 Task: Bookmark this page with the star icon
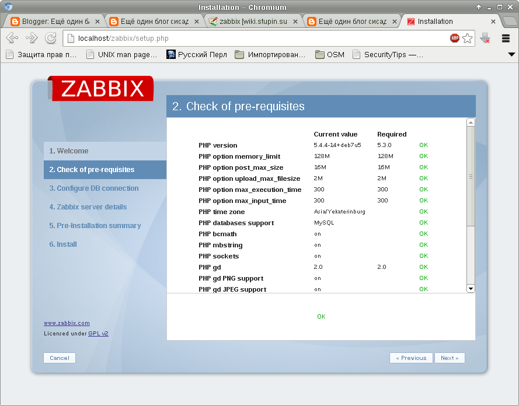coord(467,38)
